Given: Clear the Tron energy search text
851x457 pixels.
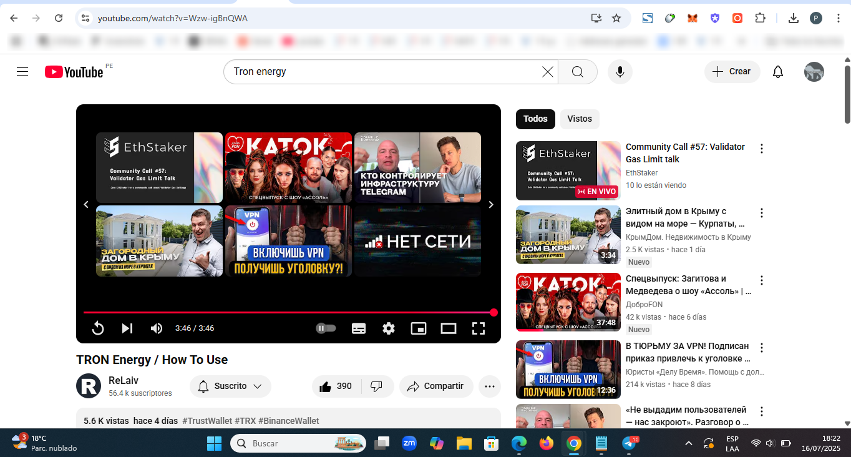Looking at the screenshot, I should click(x=547, y=72).
